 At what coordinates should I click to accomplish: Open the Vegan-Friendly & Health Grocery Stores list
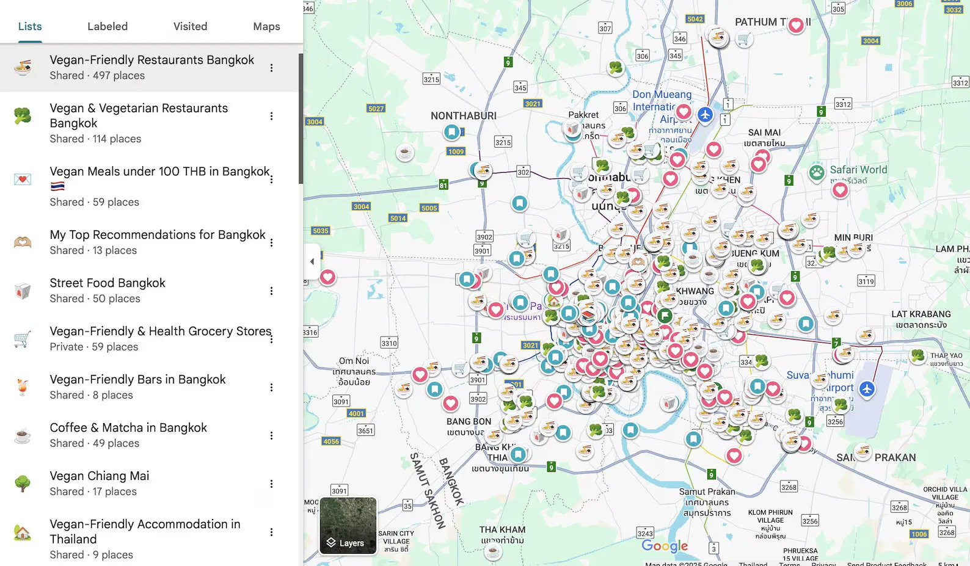coord(149,339)
